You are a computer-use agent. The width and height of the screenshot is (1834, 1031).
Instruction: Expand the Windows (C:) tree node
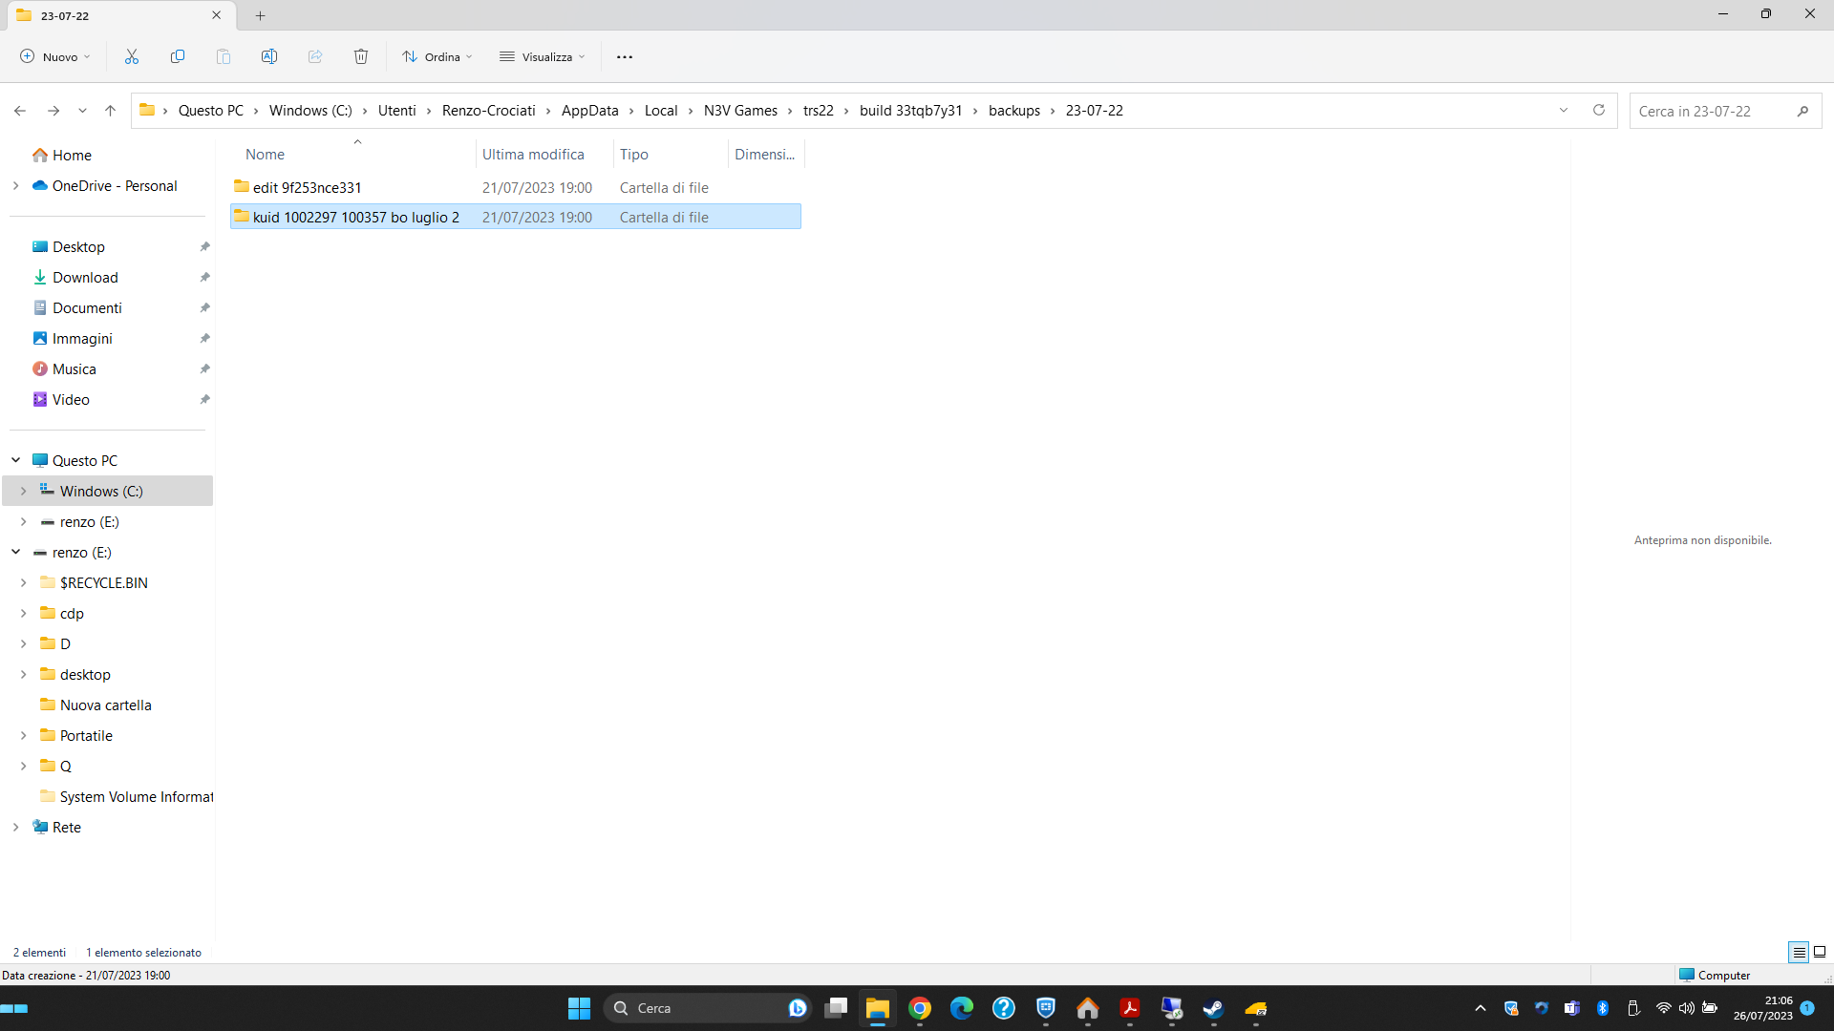point(24,492)
